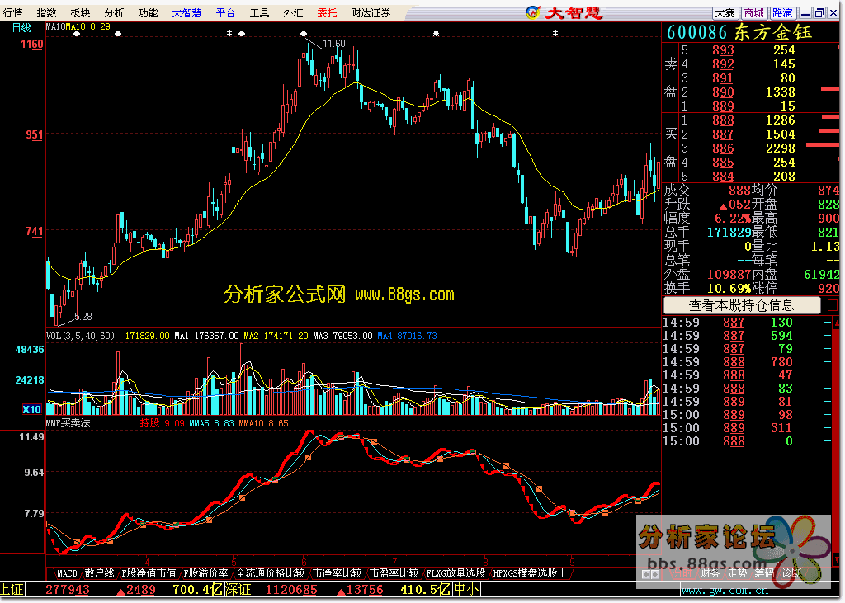This screenshot has width=845, height=603.
Task: Click left scroll arrow beside 财务 tab
Action: (x=645, y=574)
